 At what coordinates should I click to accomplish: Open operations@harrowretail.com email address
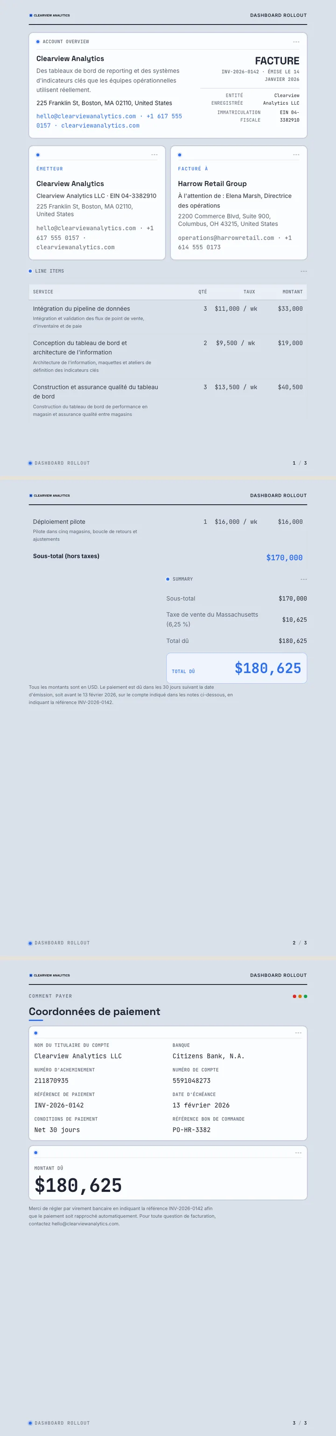click(226, 238)
